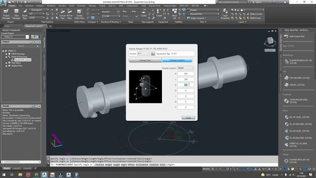Click Add Custom Part in tool palette
This screenshot has width=316, height=178.
click(x=294, y=37)
